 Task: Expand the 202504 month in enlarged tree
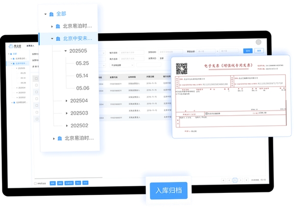click(x=66, y=101)
